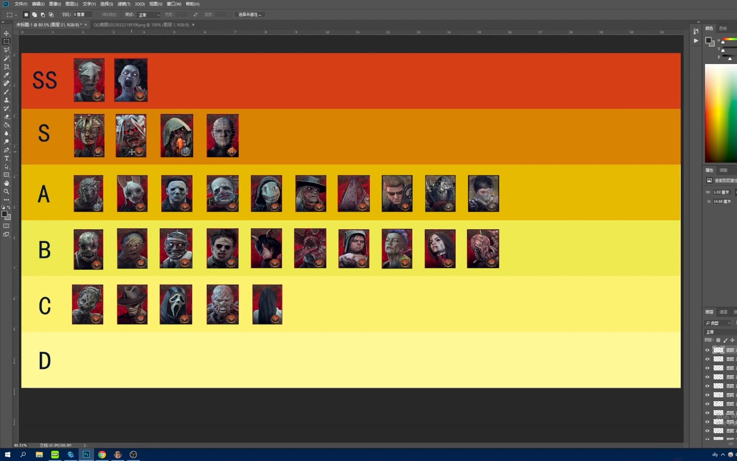
Task: Open Chrome from the taskbar
Action: coord(102,455)
